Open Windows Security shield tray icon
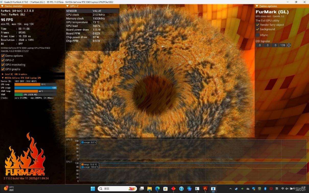Viewport: 309px width, 193px height. (x=254, y=189)
